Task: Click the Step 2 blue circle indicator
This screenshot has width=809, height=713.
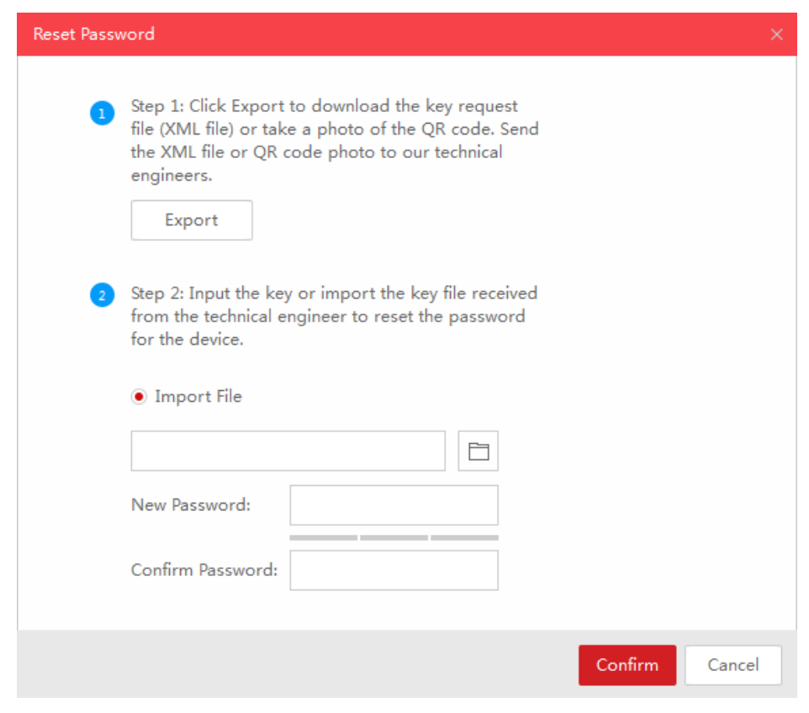Action: pyautogui.click(x=102, y=295)
